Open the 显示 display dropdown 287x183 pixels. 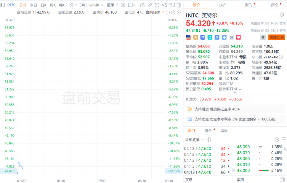click(112, 5)
